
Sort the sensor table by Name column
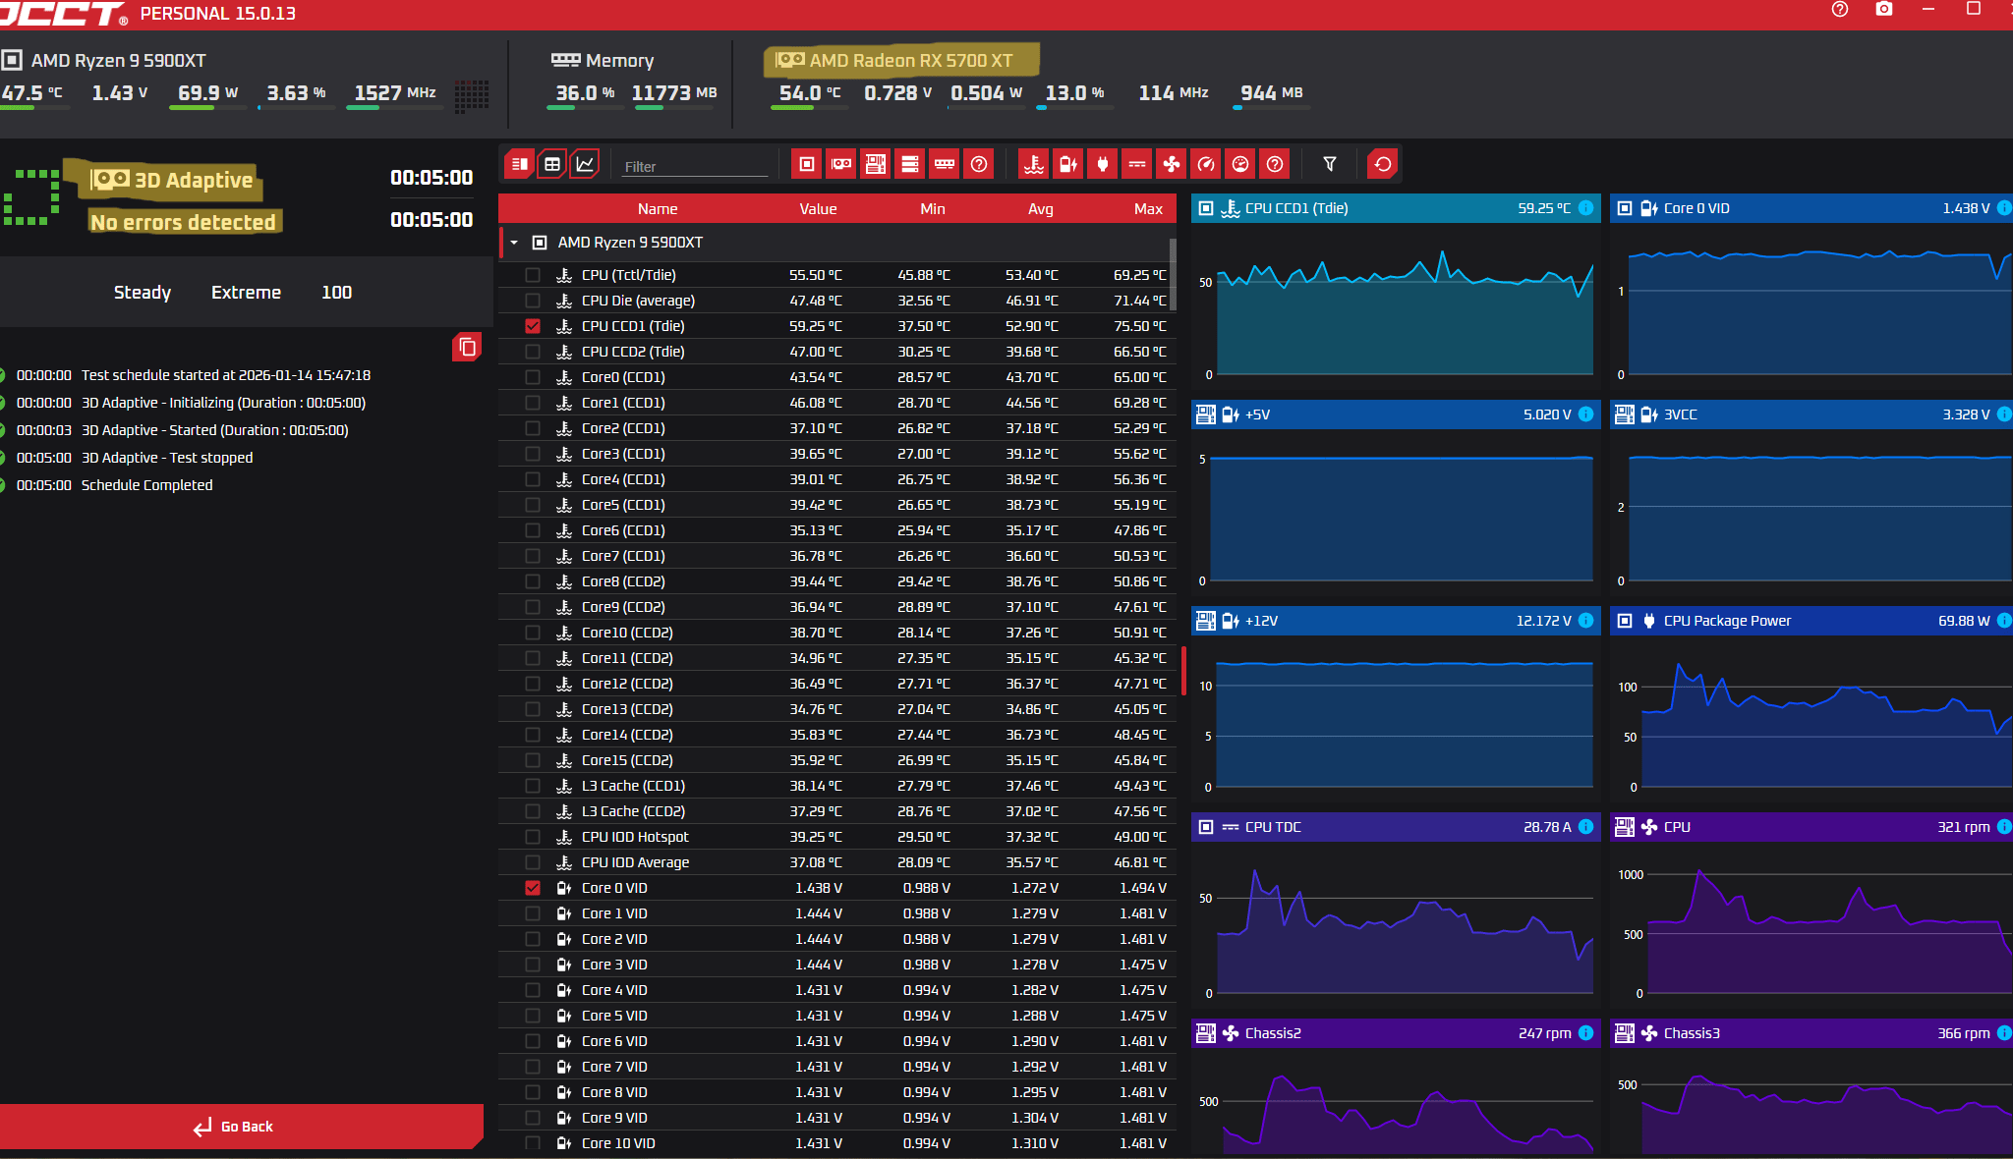658,208
